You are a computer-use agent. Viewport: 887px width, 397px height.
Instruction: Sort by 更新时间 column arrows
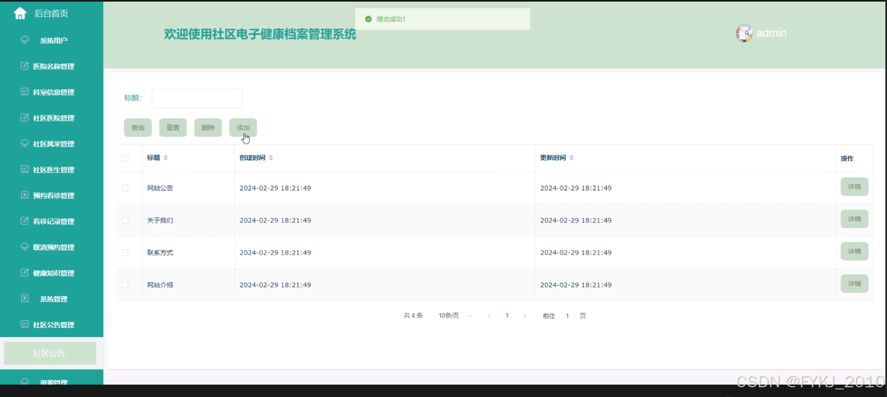click(x=572, y=158)
